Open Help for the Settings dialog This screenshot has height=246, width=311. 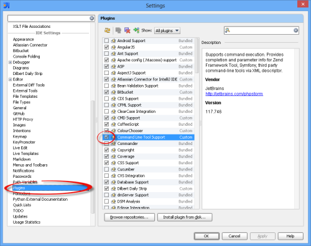tap(290, 236)
